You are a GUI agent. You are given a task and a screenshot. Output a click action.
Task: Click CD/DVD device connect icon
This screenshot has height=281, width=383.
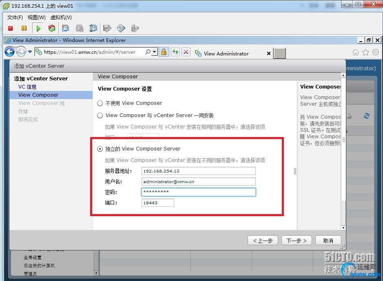pos(121,29)
